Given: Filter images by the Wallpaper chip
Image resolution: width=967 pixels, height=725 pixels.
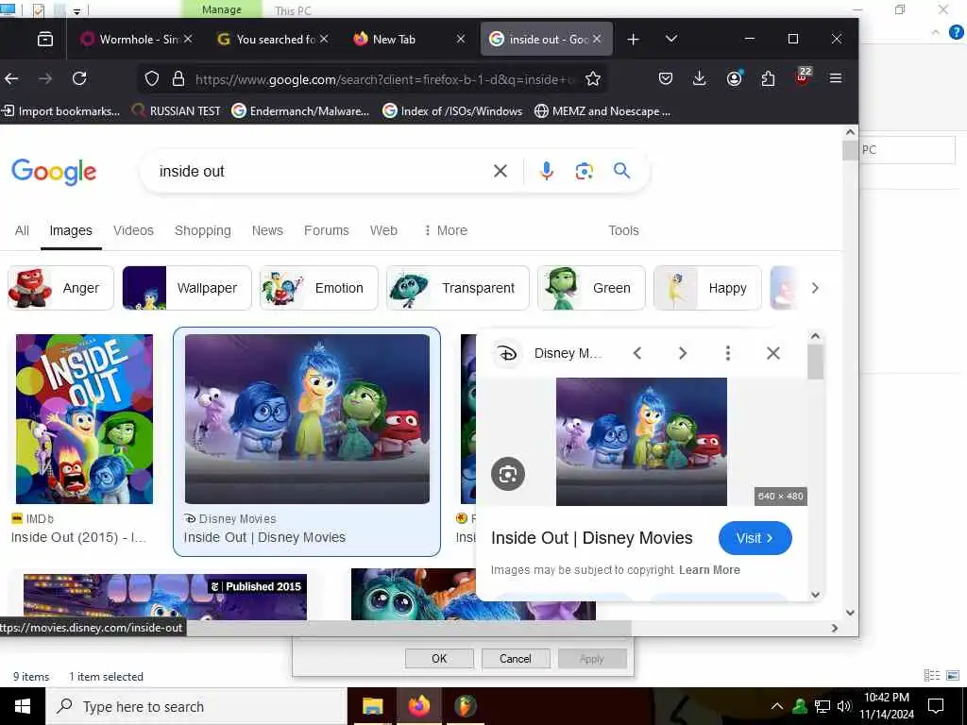Looking at the screenshot, I should coord(187,288).
